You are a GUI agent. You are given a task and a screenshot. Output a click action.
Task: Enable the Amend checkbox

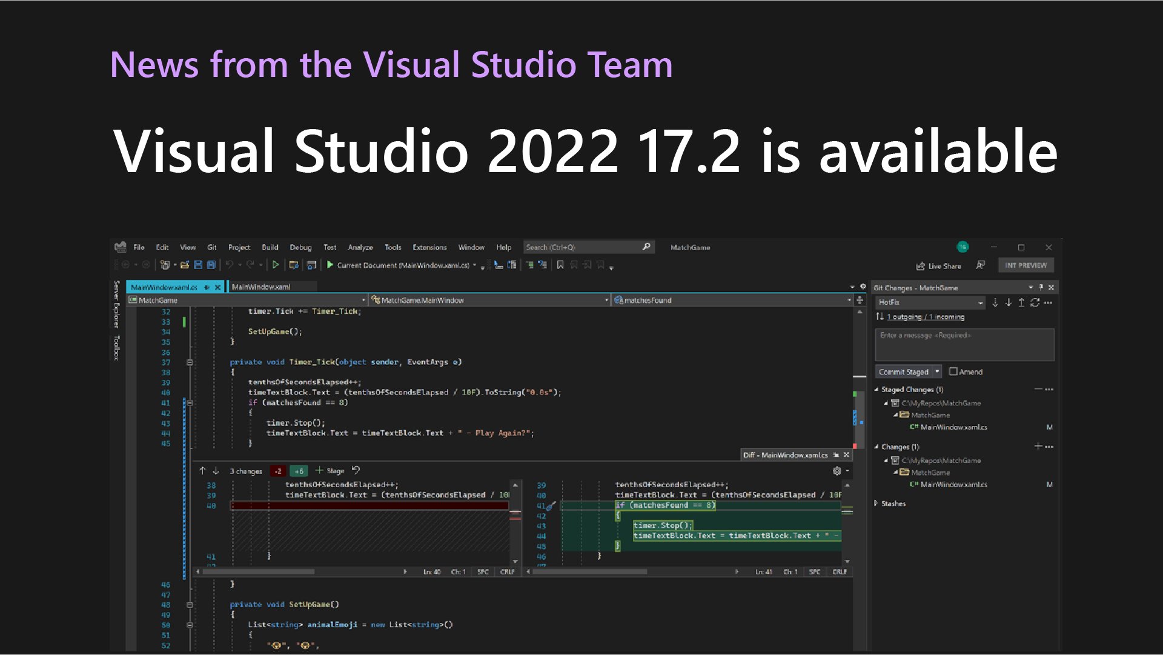tap(953, 371)
